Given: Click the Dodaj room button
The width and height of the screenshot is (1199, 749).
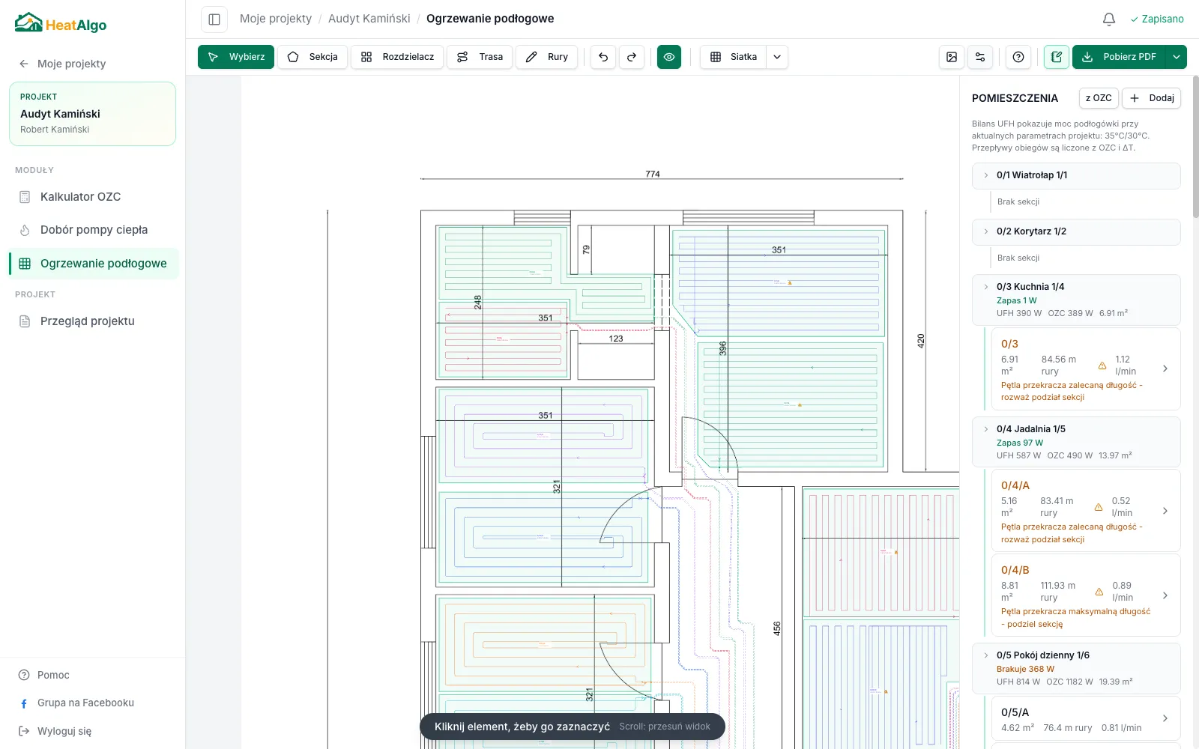Looking at the screenshot, I should (1152, 98).
